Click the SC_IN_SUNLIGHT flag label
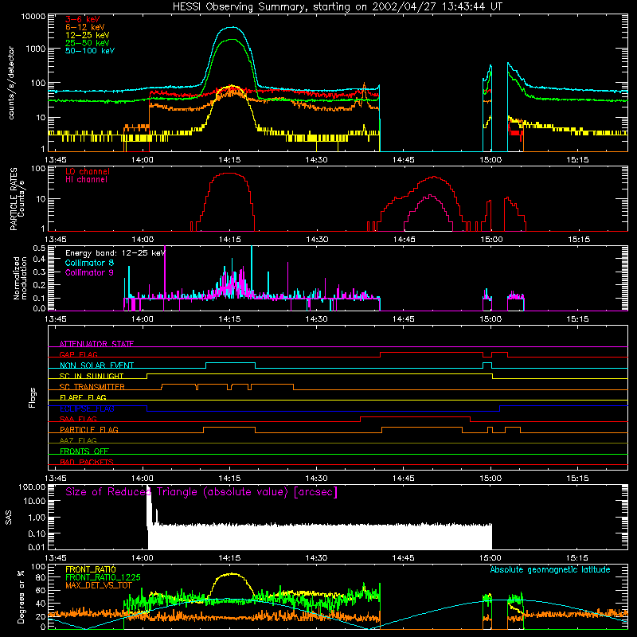The height and width of the screenshot is (637, 637). (92, 376)
